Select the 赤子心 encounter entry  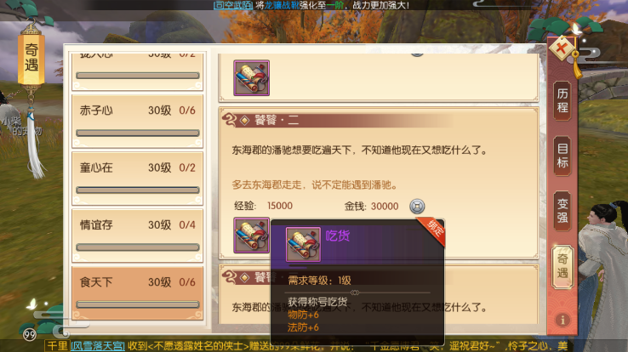[137, 122]
